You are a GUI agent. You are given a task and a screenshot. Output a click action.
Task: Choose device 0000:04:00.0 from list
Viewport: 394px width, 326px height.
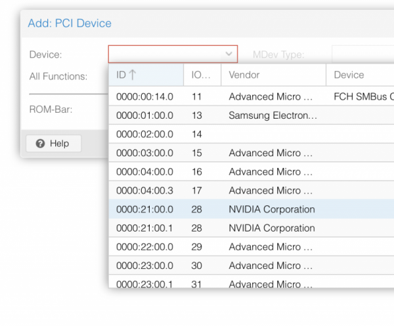[144, 172]
